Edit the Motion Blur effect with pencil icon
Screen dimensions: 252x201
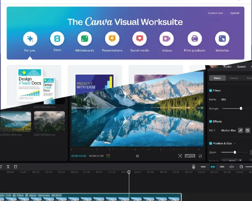pos(240,130)
